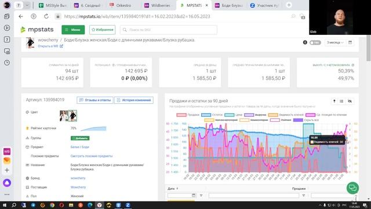Toggle Остаток series in chart legend

point(212,115)
